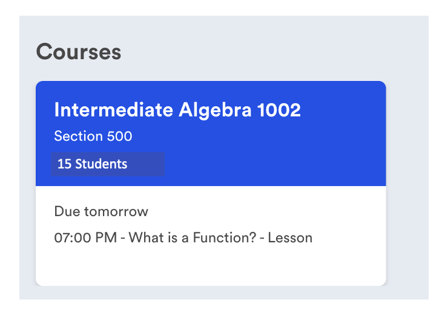
Task: Click the word Intermediate in the course title
Action: [114, 110]
